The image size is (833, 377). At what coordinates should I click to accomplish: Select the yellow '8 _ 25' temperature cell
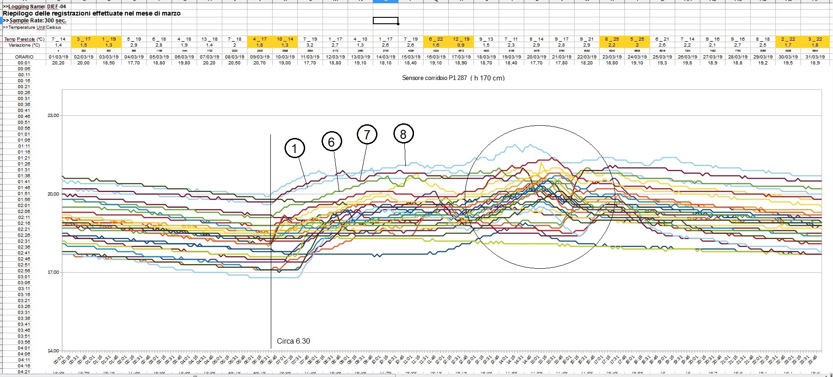tap(612, 39)
